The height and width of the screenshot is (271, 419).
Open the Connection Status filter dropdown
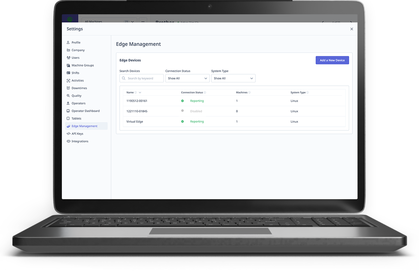coord(188,78)
